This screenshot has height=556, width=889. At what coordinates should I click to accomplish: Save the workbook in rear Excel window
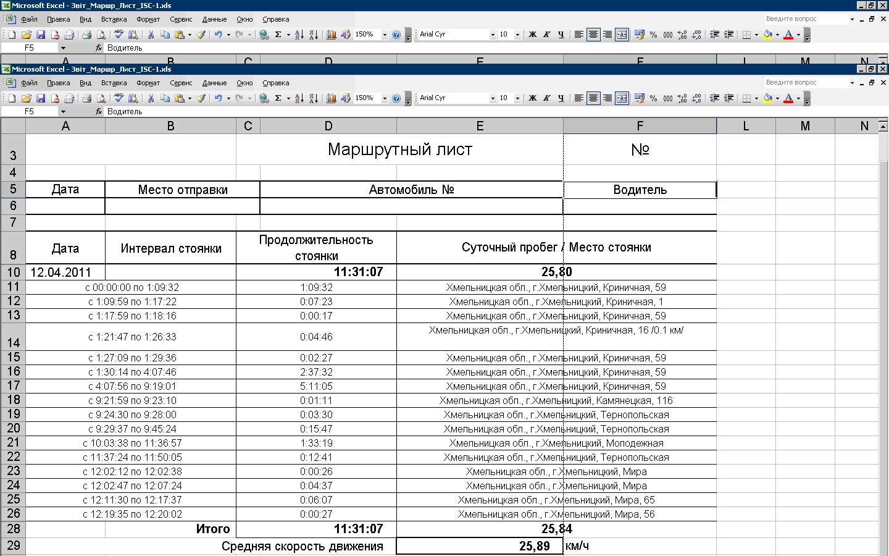coord(41,35)
